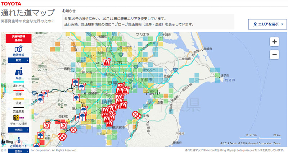Click the 設定 button under 地図情報
This screenshot has width=288, height=153.
click(19, 60)
